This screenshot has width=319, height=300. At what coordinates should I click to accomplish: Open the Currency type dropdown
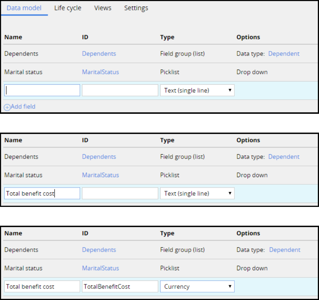[x=197, y=287]
